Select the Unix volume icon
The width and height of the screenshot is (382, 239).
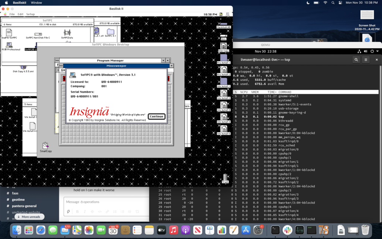click(x=224, y=37)
